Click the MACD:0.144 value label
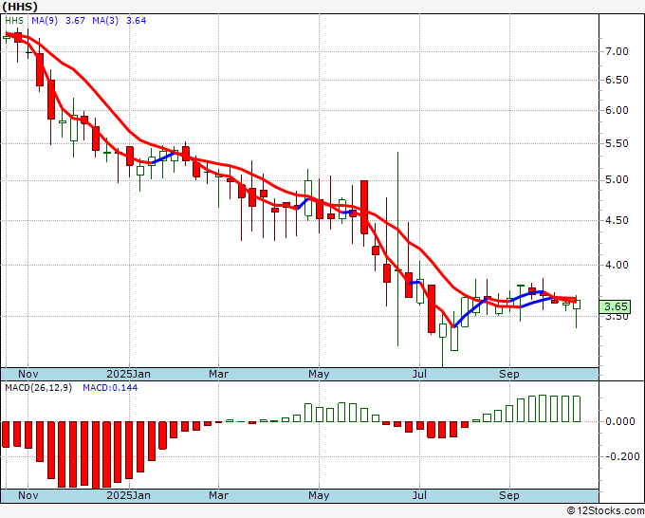The image size is (645, 518). (x=110, y=388)
